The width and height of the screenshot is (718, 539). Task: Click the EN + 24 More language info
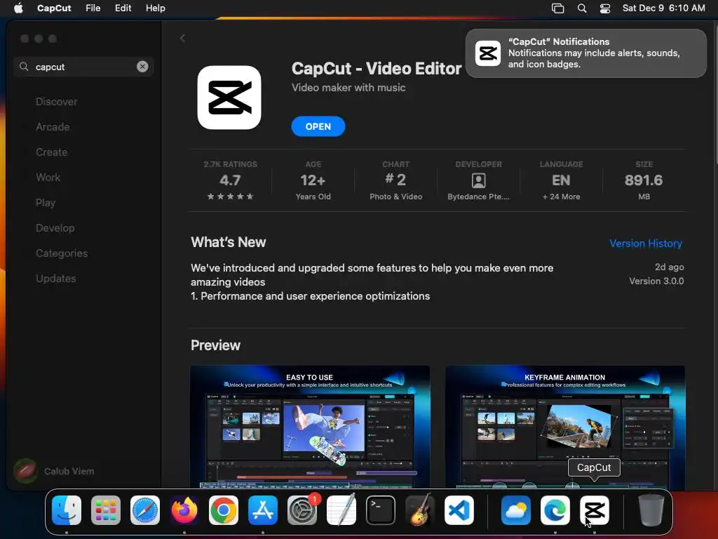point(562,180)
